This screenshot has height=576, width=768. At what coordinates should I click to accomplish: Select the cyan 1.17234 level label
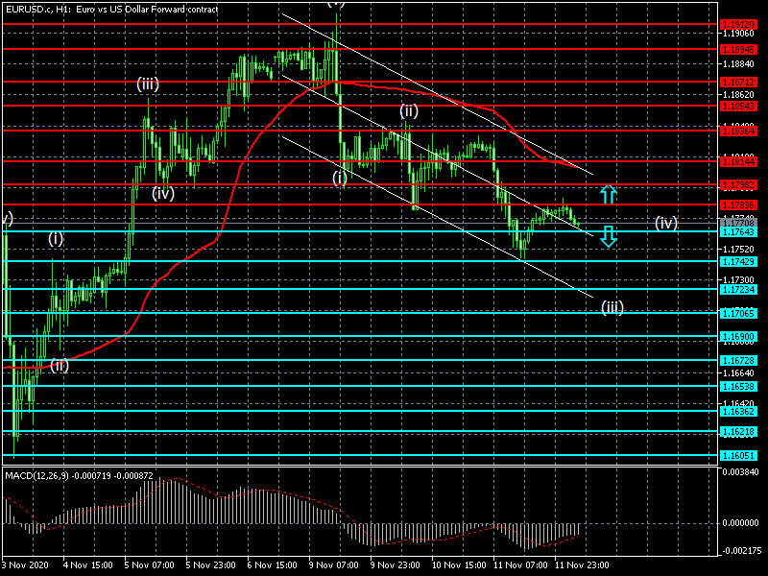[x=738, y=290]
